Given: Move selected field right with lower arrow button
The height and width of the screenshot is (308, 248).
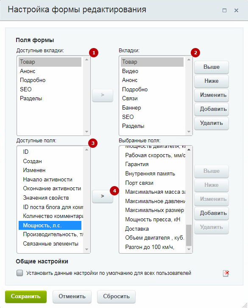Looking at the screenshot, I should [x=103, y=196].
